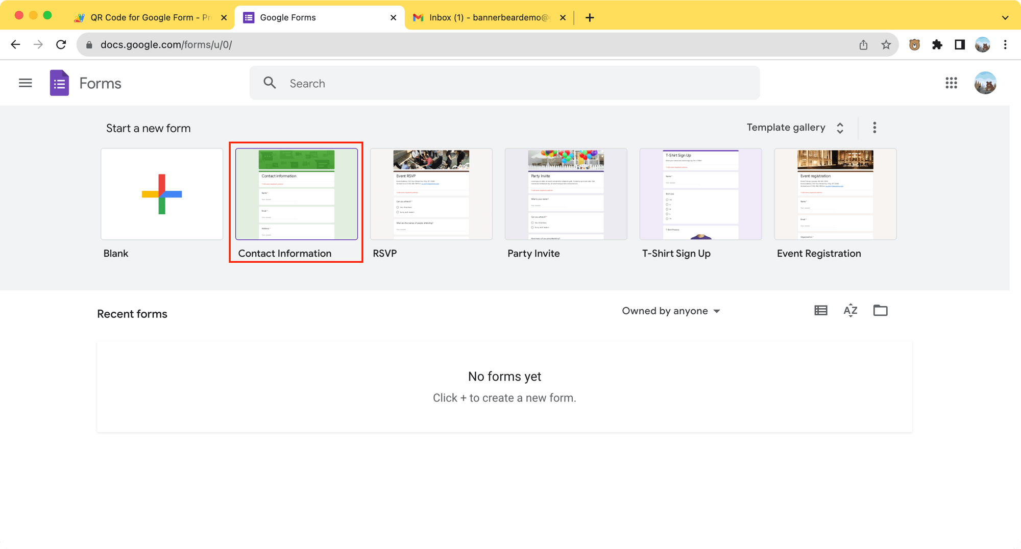Click the search magnifier icon

(270, 83)
